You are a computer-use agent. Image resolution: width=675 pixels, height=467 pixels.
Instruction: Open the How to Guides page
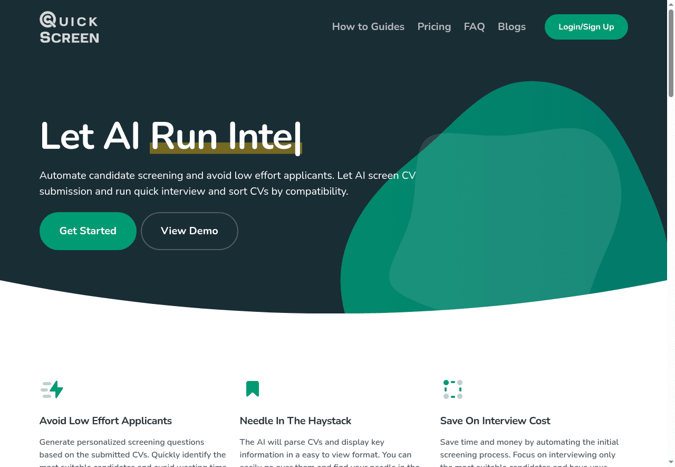368,27
